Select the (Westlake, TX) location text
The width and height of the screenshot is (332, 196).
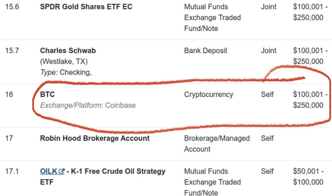point(64,61)
